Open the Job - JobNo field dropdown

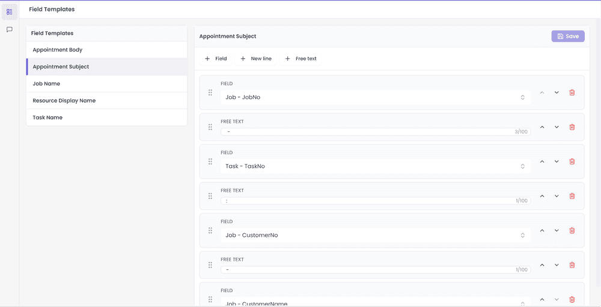coord(376,97)
